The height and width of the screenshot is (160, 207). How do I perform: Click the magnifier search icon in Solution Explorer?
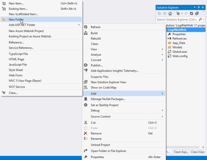point(200,19)
